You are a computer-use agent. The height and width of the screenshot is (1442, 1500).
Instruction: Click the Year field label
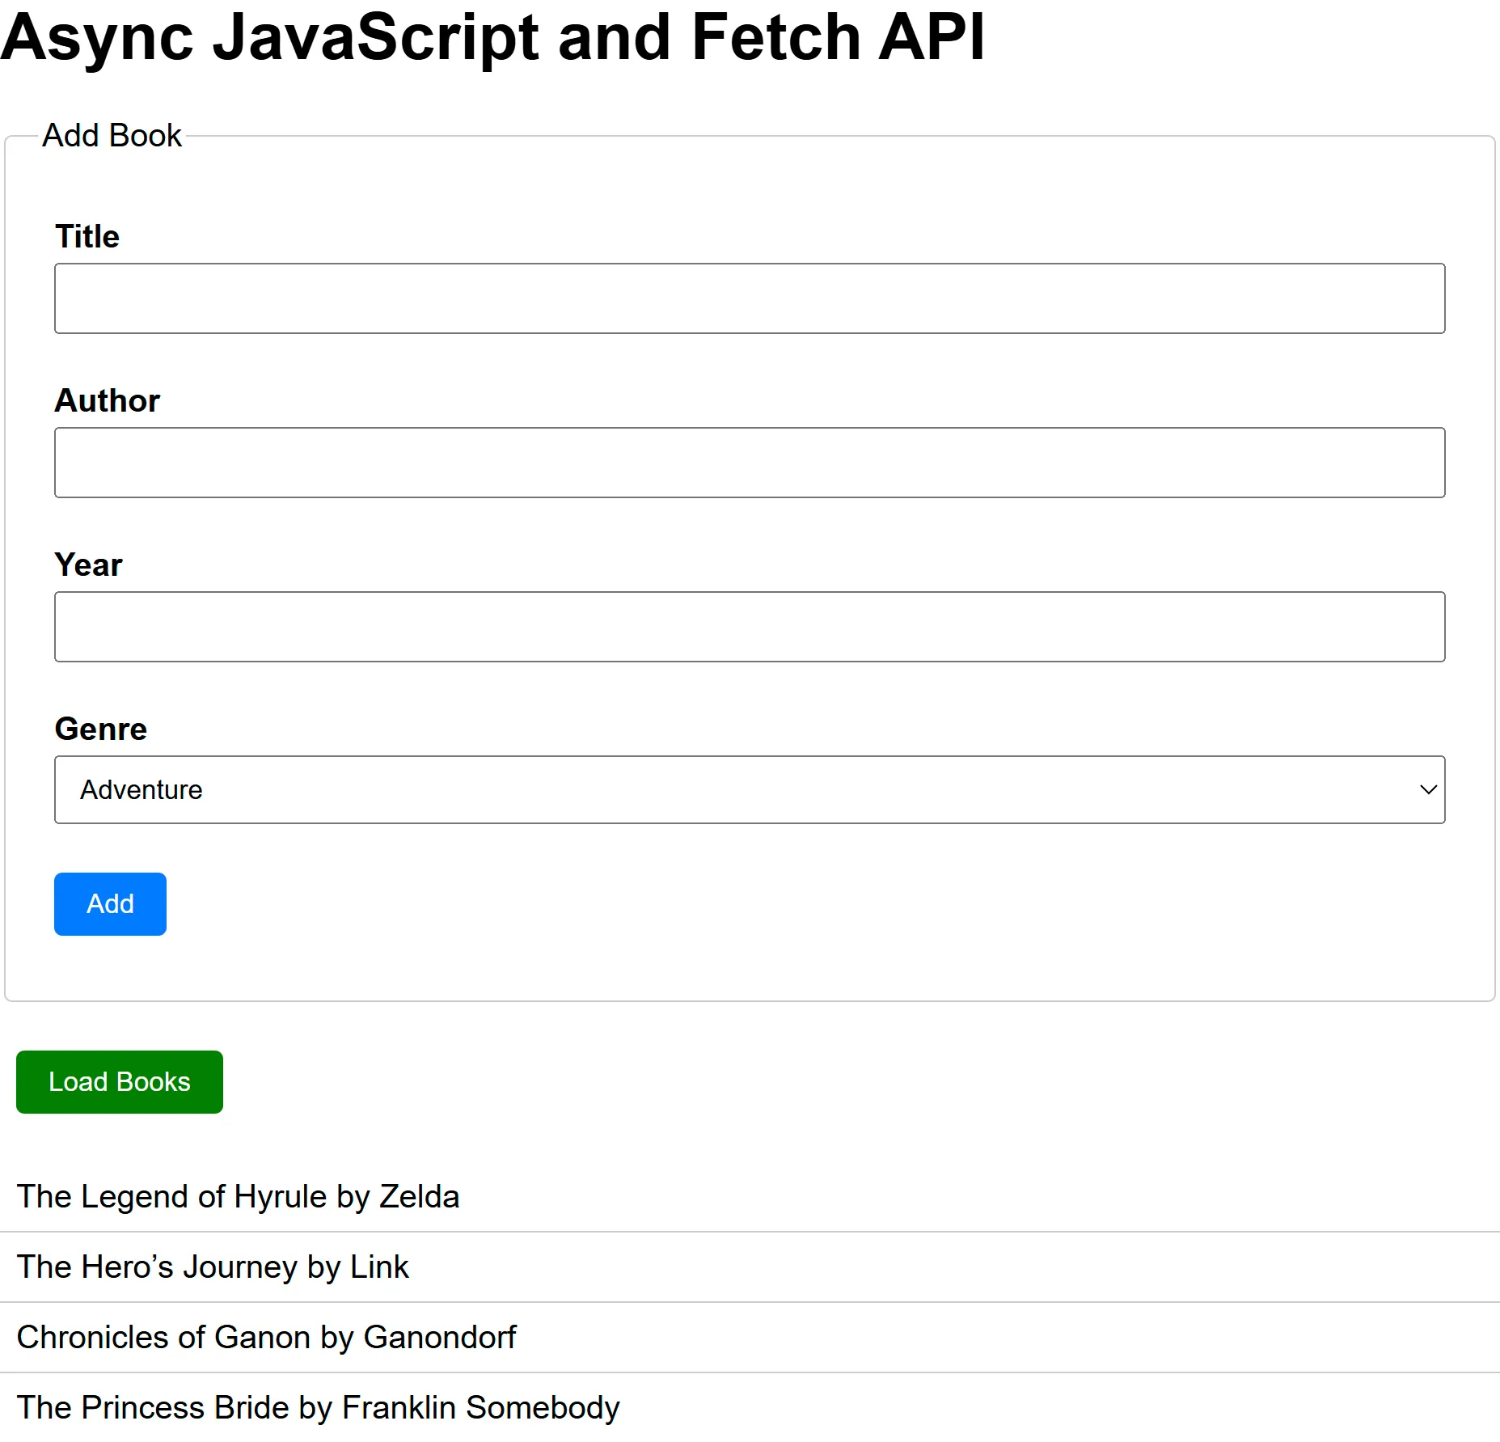click(89, 565)
